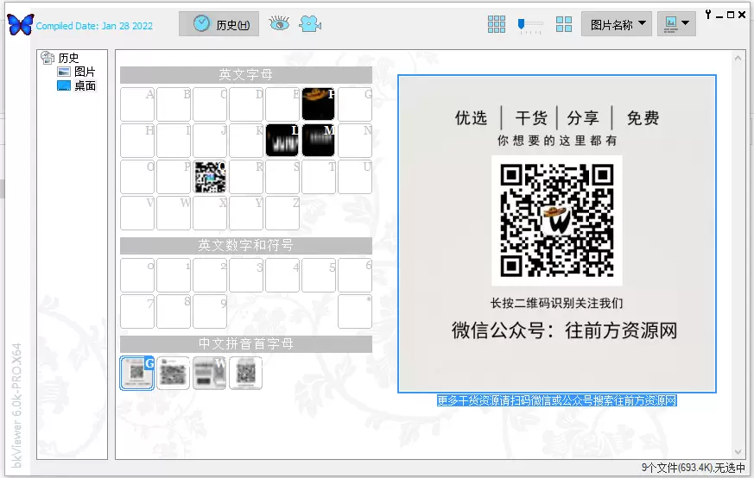Viewport: 754px width, 478px height.
Task: Click the 英文数字和符号 section header
Action: coord(246,246)
